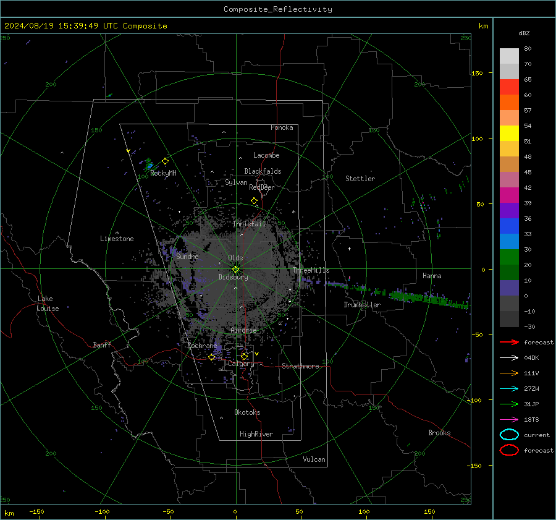
Task: Click the Lake Louise label
Action: coord(48,304)
